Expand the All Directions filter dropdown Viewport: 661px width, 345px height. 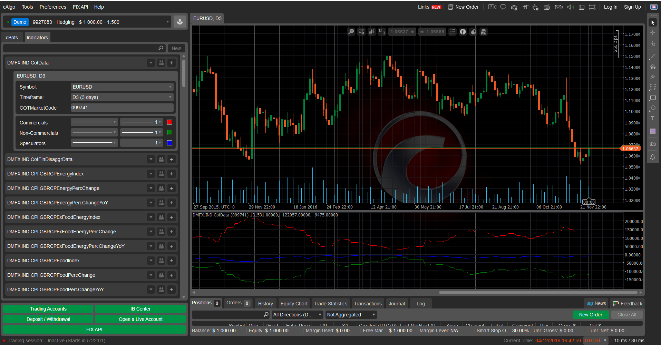[297, 315]
